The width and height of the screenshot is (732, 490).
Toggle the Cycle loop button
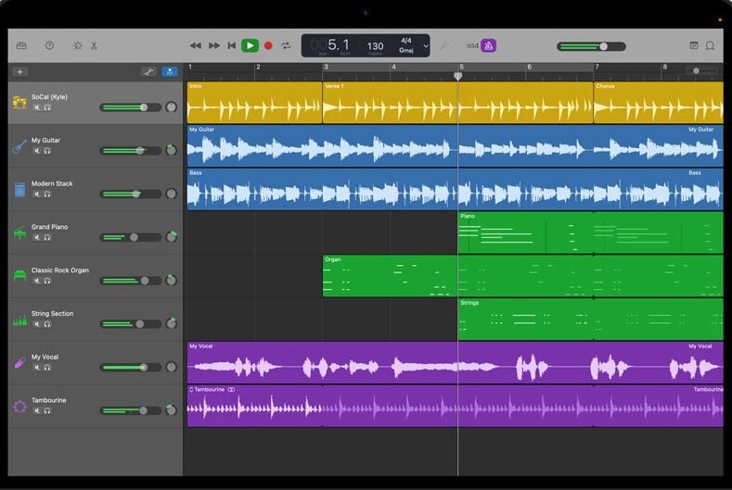286,45
